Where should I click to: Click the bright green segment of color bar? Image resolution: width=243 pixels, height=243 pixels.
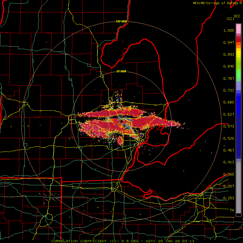point(238,74)
